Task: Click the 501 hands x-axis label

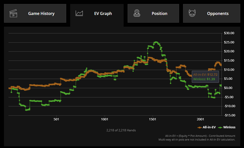Action: [x=56, y=119]
